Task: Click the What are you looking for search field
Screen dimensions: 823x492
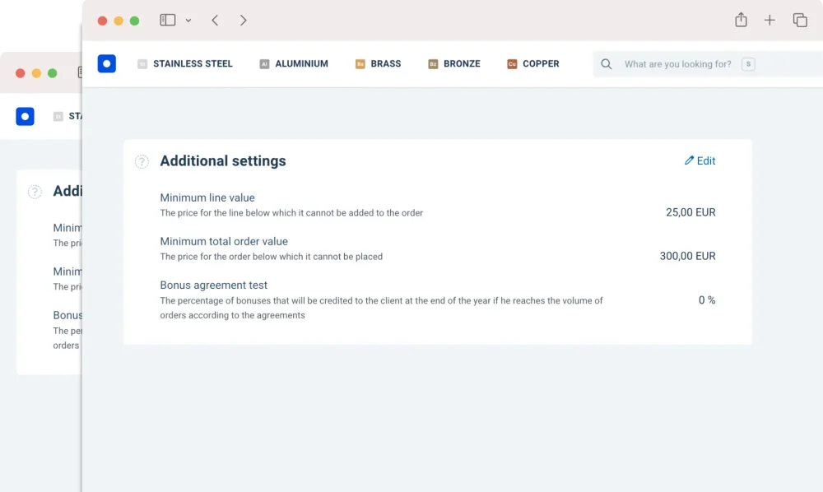Action: click(675, 63)
